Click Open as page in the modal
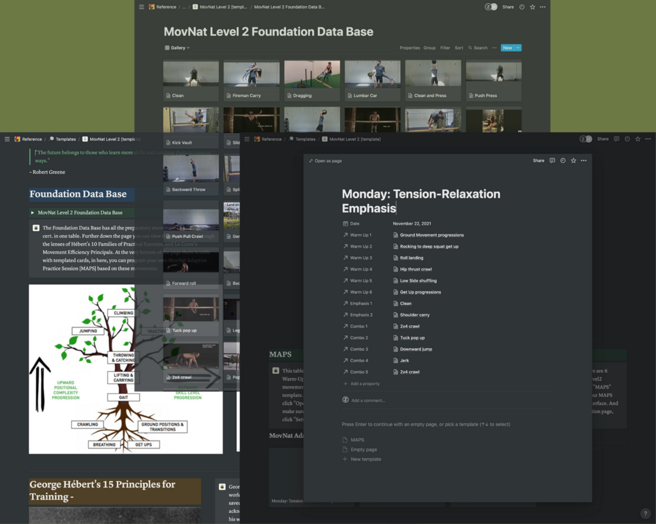The width and height of the screenshot is (656, 524). coord(325,161)
